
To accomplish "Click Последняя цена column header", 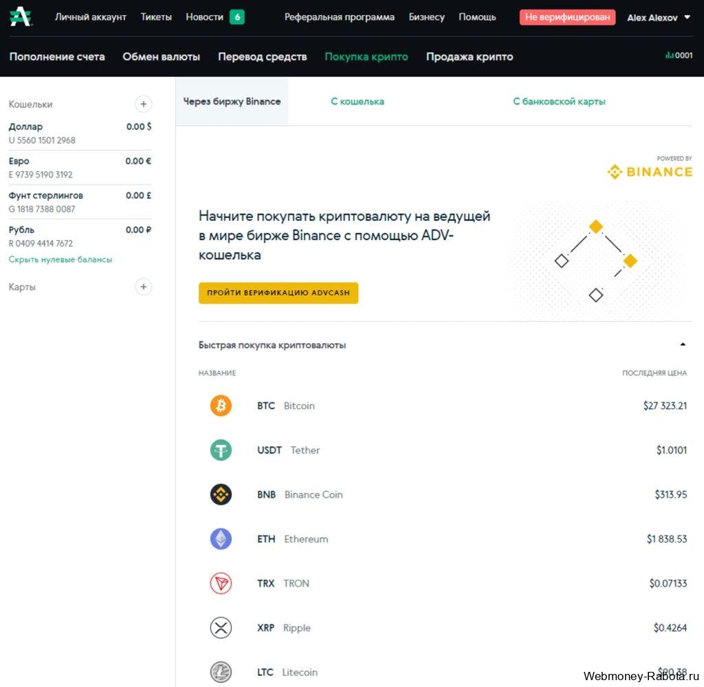I will pyautogui.click(x=654, y=373).
